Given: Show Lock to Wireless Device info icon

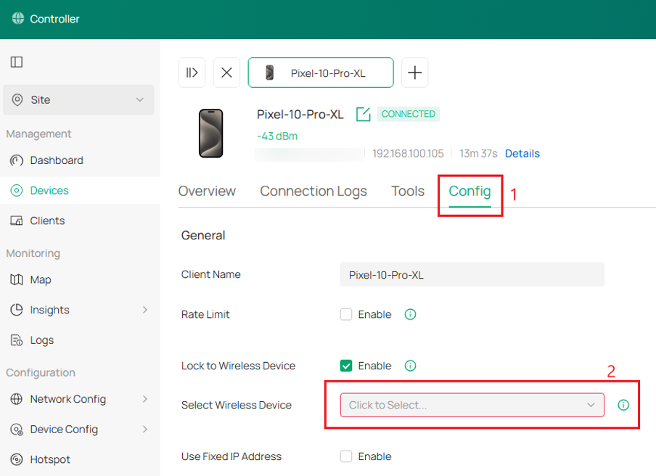Looking at the screenshot, I should pos(411,366).
